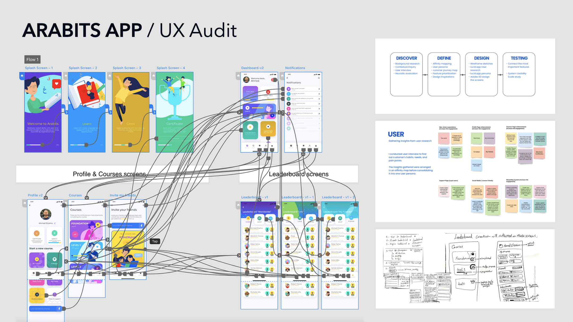Tap the dashboard grid icon in Dashboard-v2 bottom bar
This screenshot has width=573, height=322.
tap(247, 146)
